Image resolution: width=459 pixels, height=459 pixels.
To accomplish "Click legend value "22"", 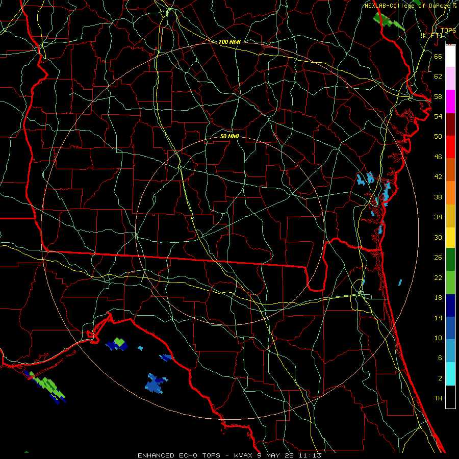I will (x=438, y=277).
